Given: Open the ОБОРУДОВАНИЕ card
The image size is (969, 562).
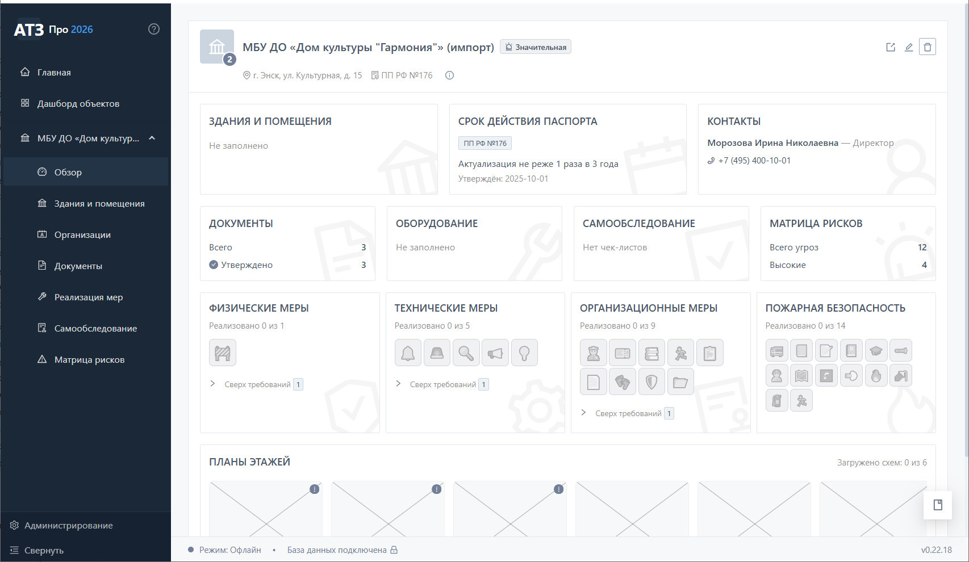Looking at the screenshot, I should point(474,244).
